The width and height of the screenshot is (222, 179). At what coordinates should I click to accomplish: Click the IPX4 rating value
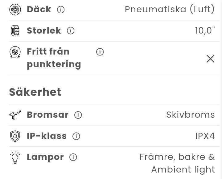[205, 136]
